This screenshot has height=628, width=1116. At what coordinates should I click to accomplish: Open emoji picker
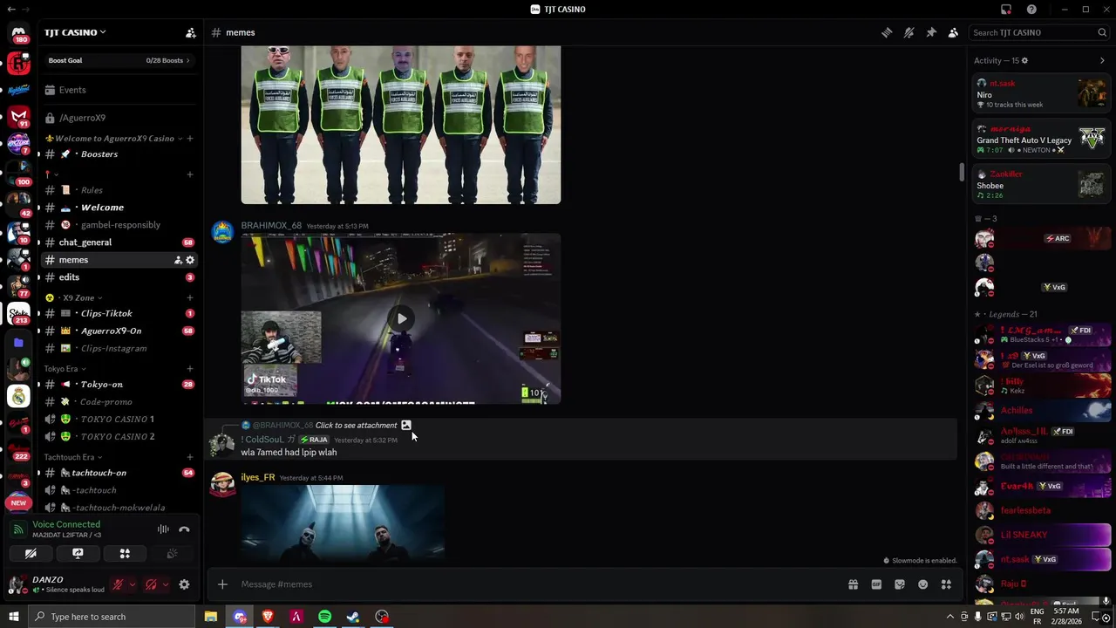[x=922, y=584]
